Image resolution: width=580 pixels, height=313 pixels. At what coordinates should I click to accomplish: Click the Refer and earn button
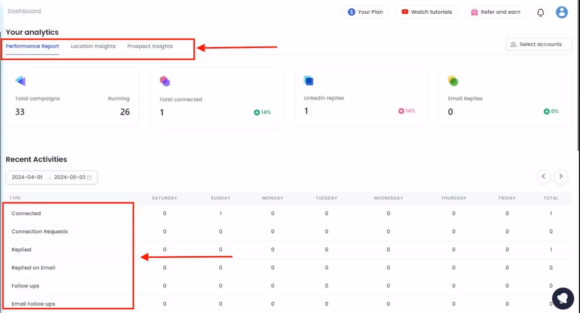[x=495, y=11]
